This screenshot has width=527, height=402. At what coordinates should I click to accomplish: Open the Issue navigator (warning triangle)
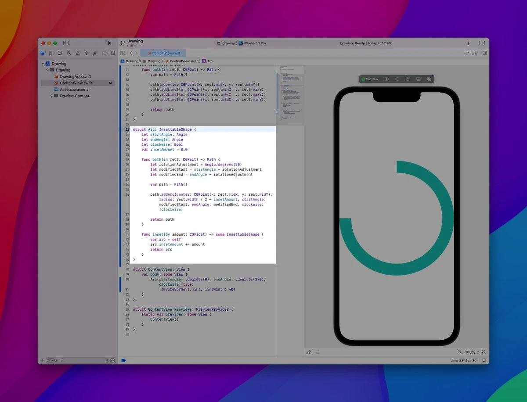(78, 53)
